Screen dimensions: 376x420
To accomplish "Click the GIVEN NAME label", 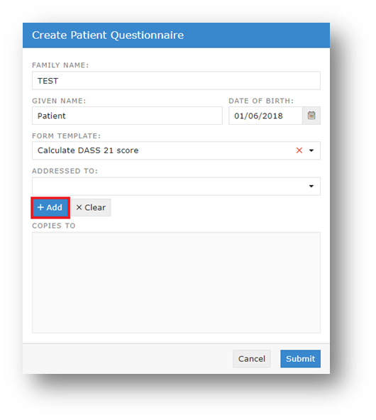I will (x=59, y=101).
